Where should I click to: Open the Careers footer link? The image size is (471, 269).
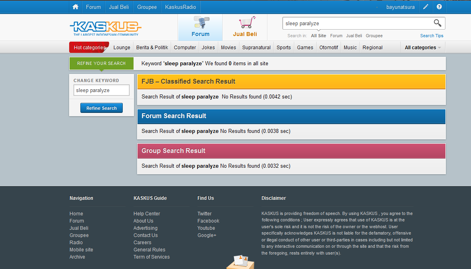point(142,243)
